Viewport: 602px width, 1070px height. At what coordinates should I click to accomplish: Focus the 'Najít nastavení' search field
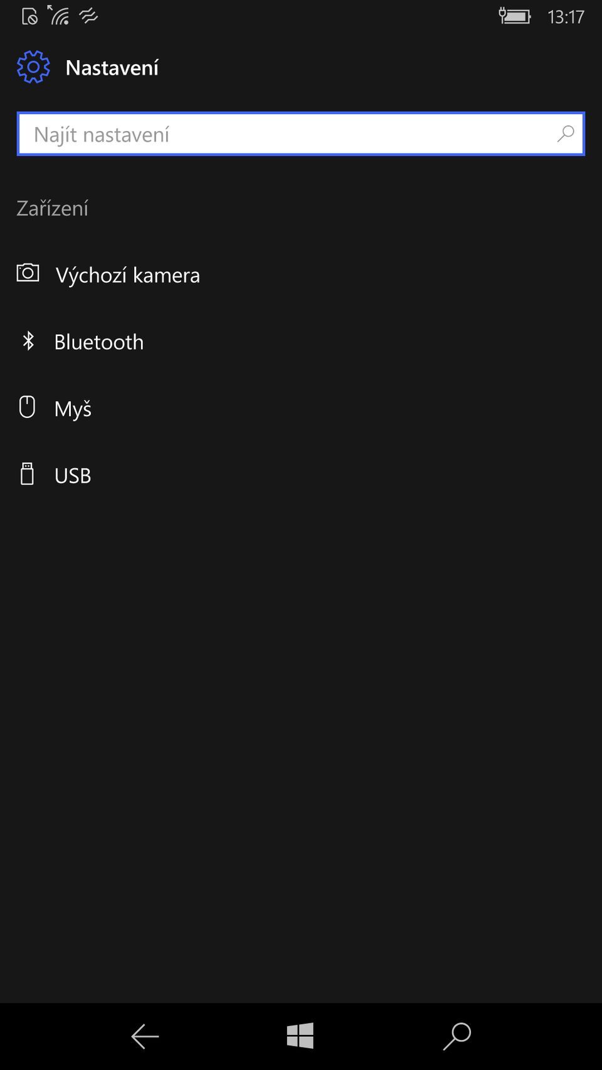coord(288,134)
